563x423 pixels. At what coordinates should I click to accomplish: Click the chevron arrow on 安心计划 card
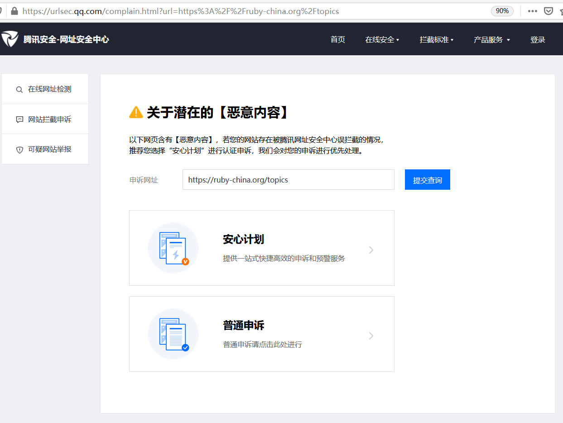tap(371, 250)
